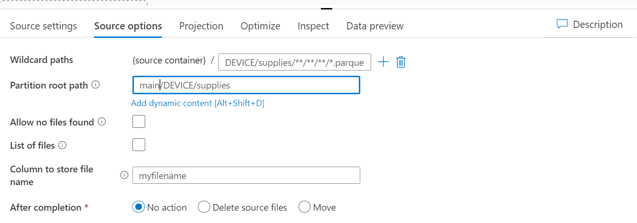The image size is (637, 223).
Task: Click the Column to store file name info icon
Action: pos(124,175)
